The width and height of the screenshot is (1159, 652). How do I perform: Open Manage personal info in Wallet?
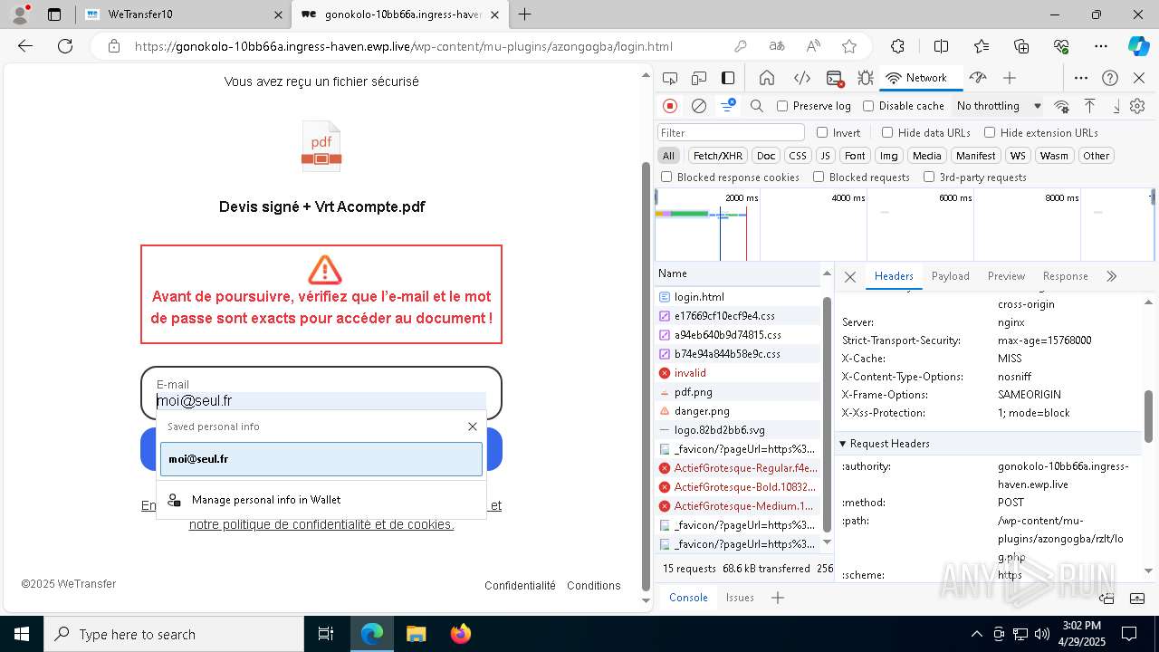[x=321, y=500]
